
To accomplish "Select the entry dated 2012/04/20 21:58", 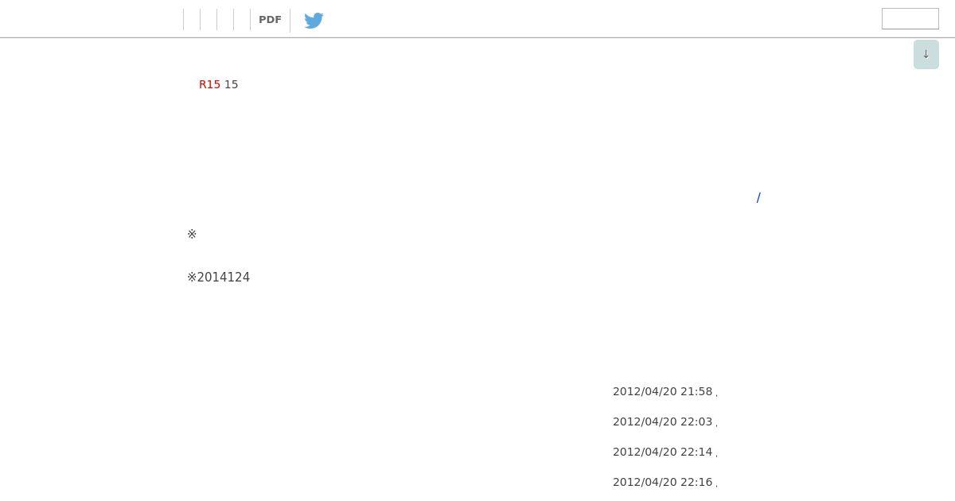I will [x=662, y=391].
